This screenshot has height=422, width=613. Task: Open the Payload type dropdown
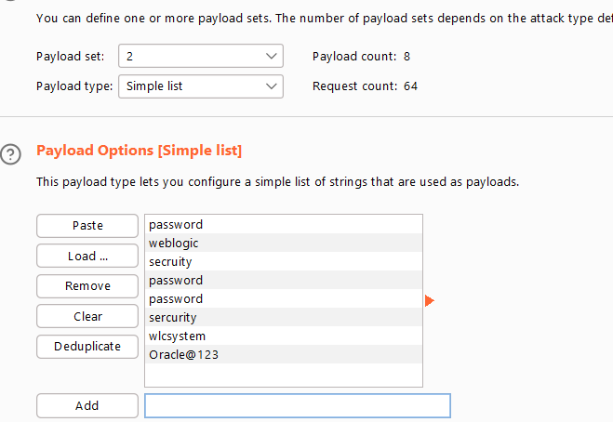[x=200, y=86]
